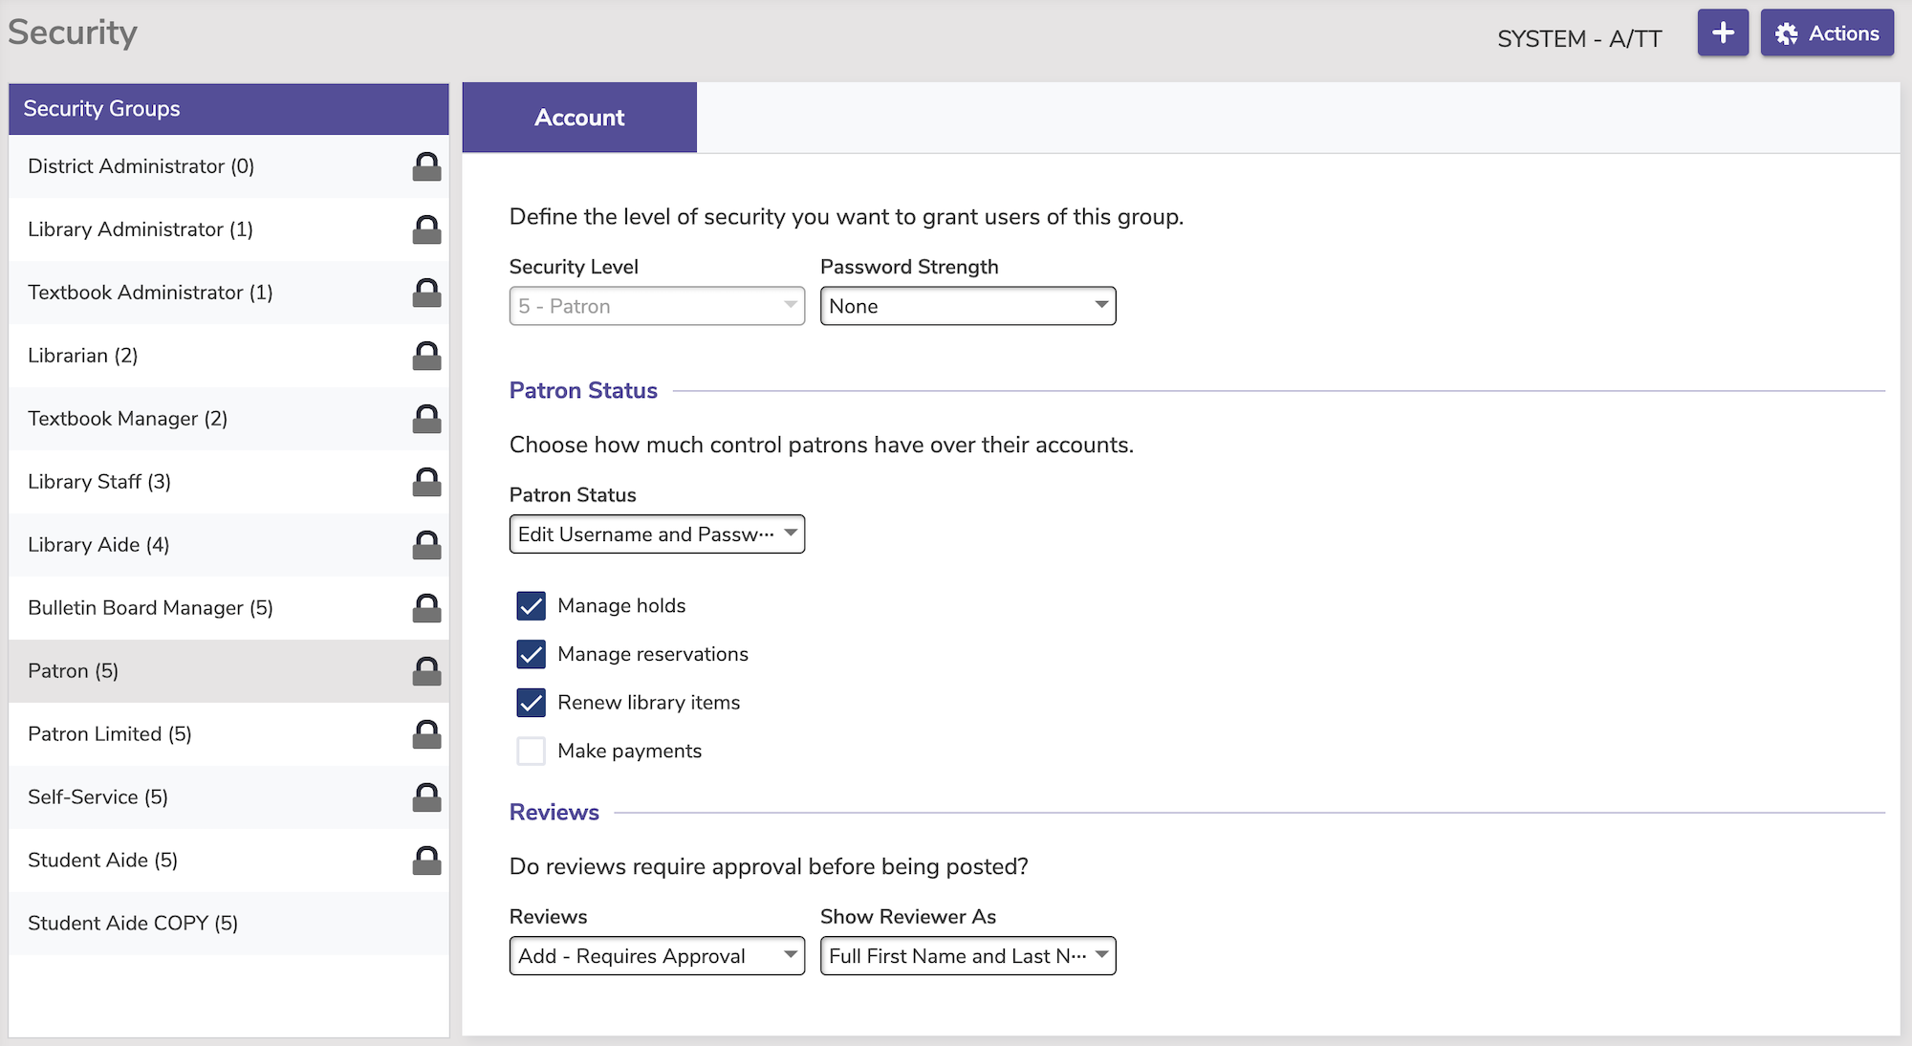Click the lock icon for District Administrator
This screenshot has width=1912, height=1046.
click(x=426, y=166)
